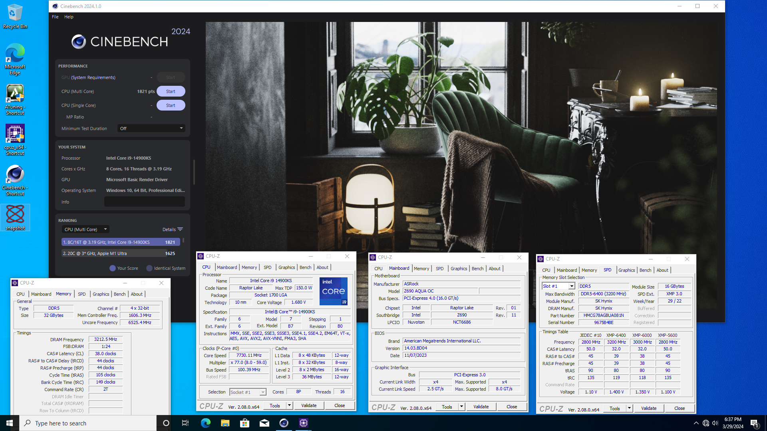Open volume speaker icon in tray
Image resolution: width=767 pixels, height=431 pixels.
tap(715, 423)
